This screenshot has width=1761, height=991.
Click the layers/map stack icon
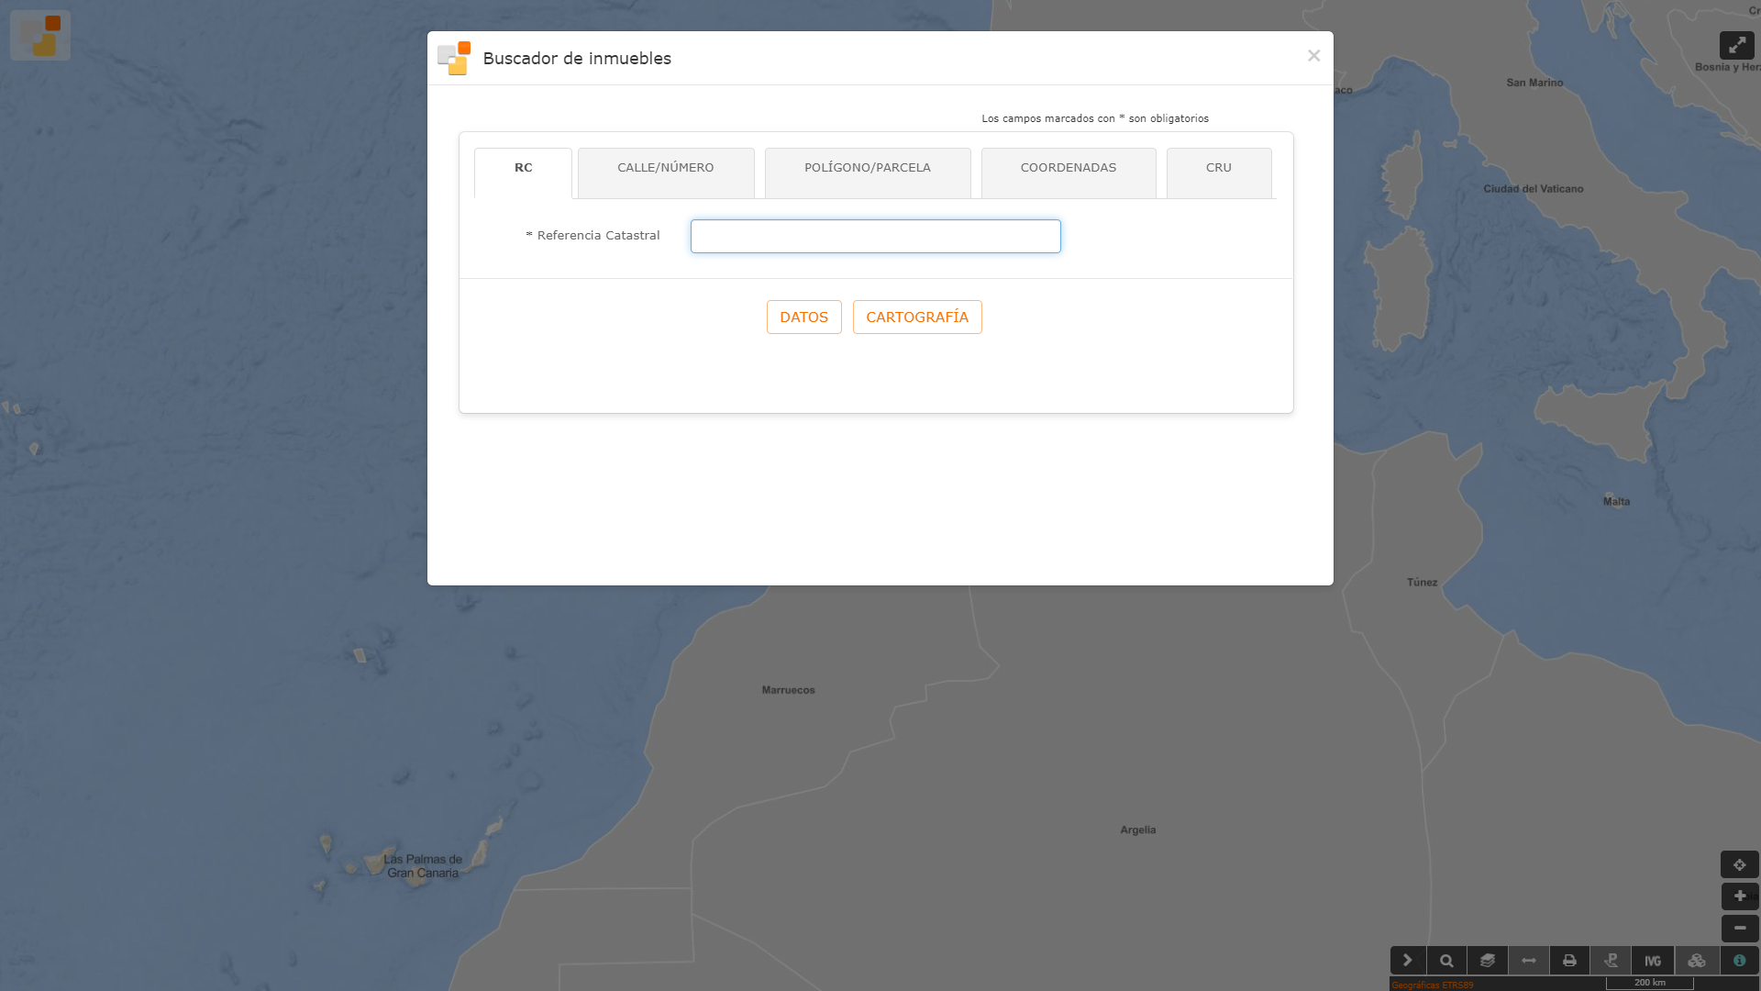coord(1488,960)
